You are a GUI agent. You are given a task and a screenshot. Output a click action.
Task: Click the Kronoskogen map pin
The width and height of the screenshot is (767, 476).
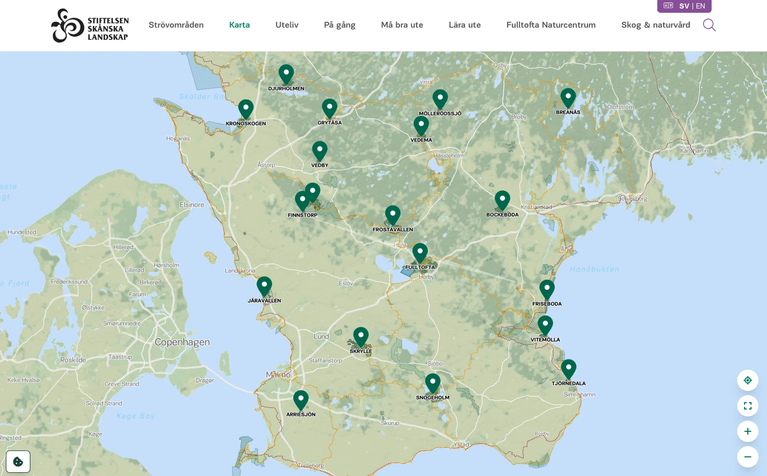click(246, 110)
